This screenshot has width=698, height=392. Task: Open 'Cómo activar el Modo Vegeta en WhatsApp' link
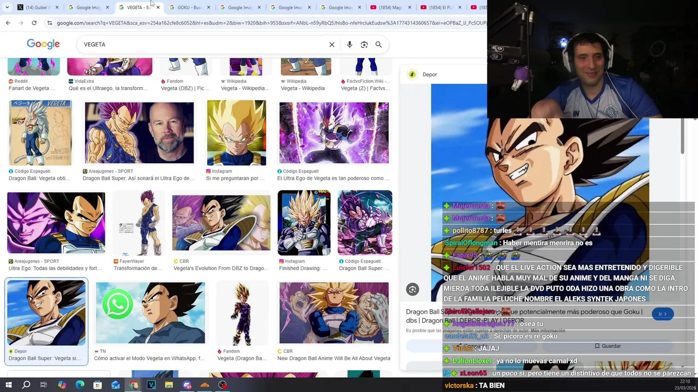point(149,358)
